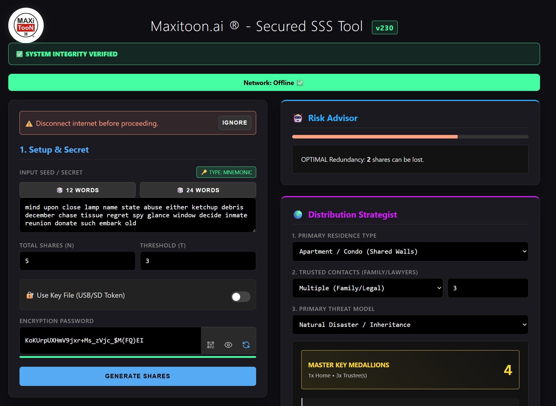This screenshot has height=406, width=556.
Task: Open the Primary Threat Model dropdown
Action: coord(410,325)
